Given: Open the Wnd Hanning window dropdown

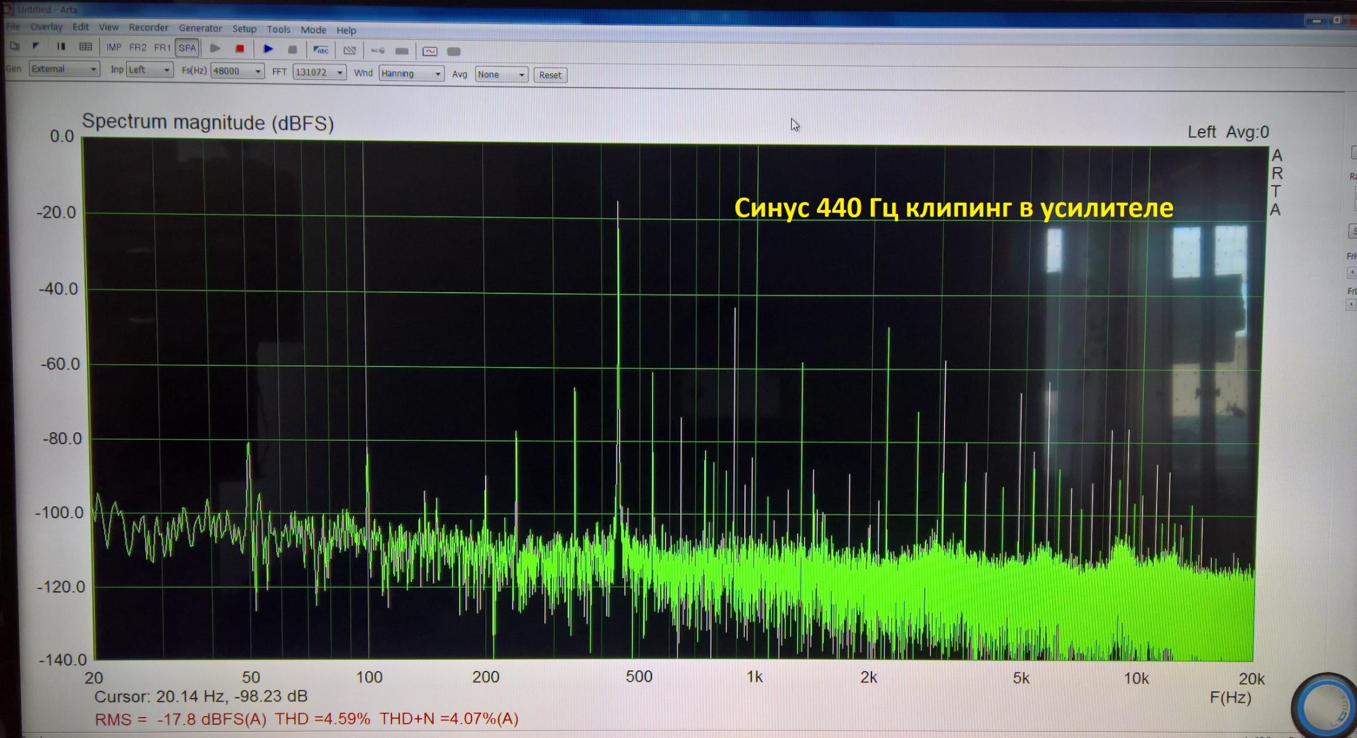Looking at the screenshot, I should point(411,74).
